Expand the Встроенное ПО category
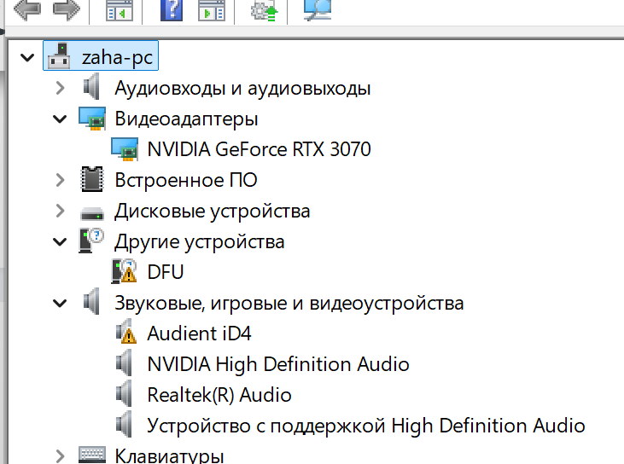624x464 pixels. tap(60, 180)
